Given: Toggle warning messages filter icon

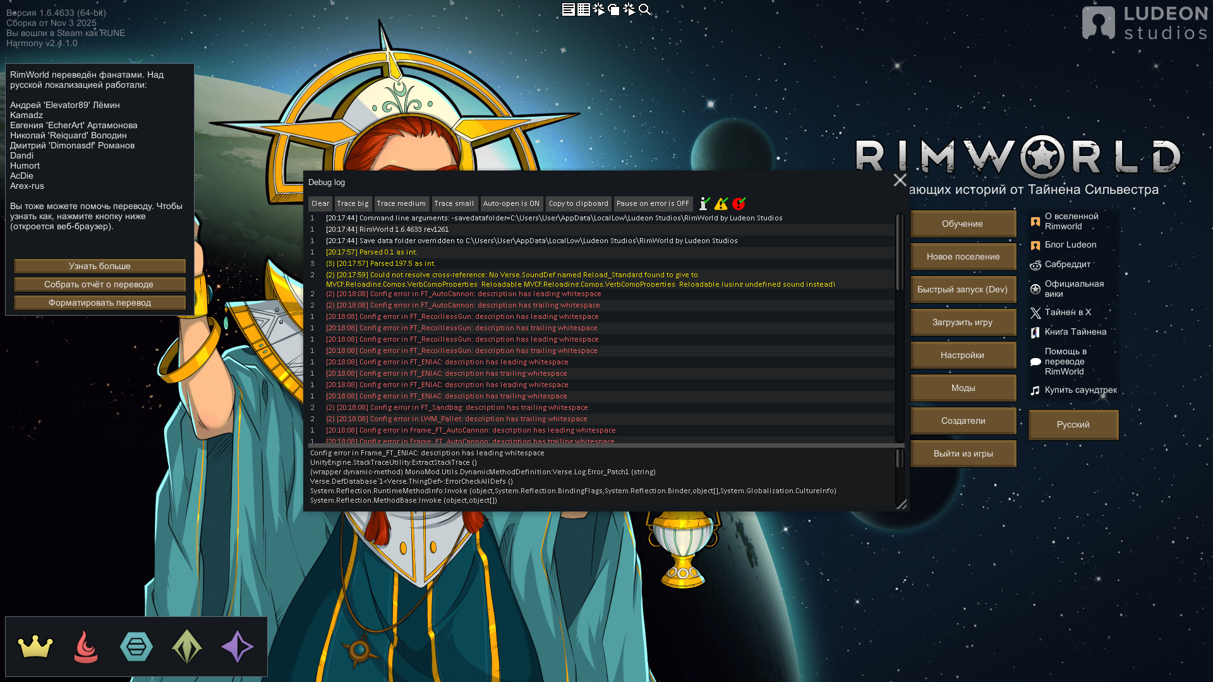Looking at the screenshot, I should point(721,203).
